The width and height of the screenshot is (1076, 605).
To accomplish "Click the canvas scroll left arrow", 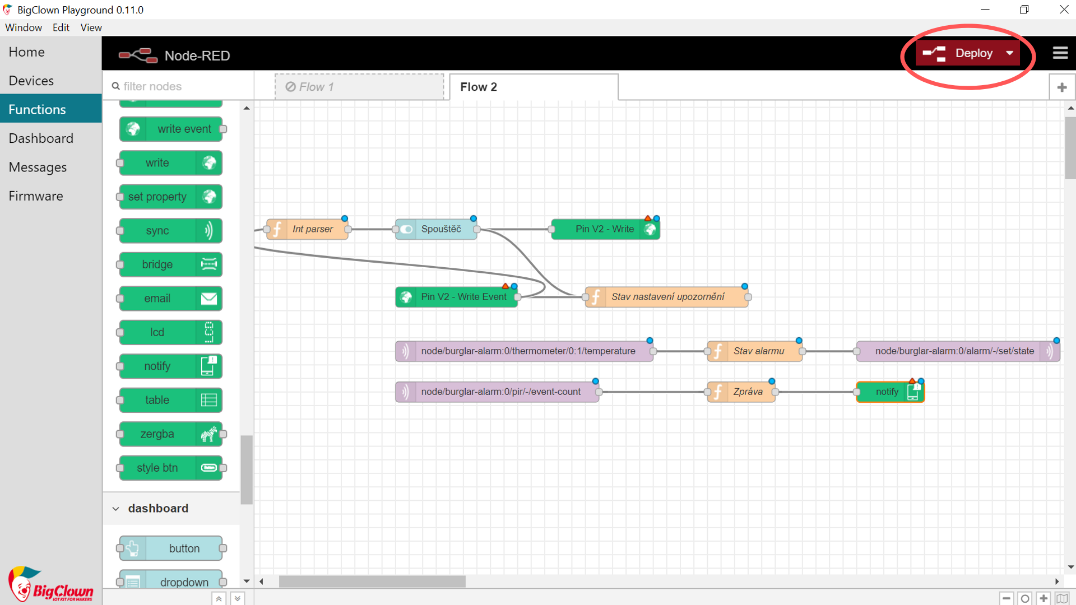I will [261, 581].
